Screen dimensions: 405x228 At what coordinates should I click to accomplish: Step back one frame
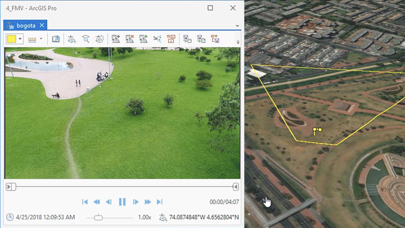(109, 202)
